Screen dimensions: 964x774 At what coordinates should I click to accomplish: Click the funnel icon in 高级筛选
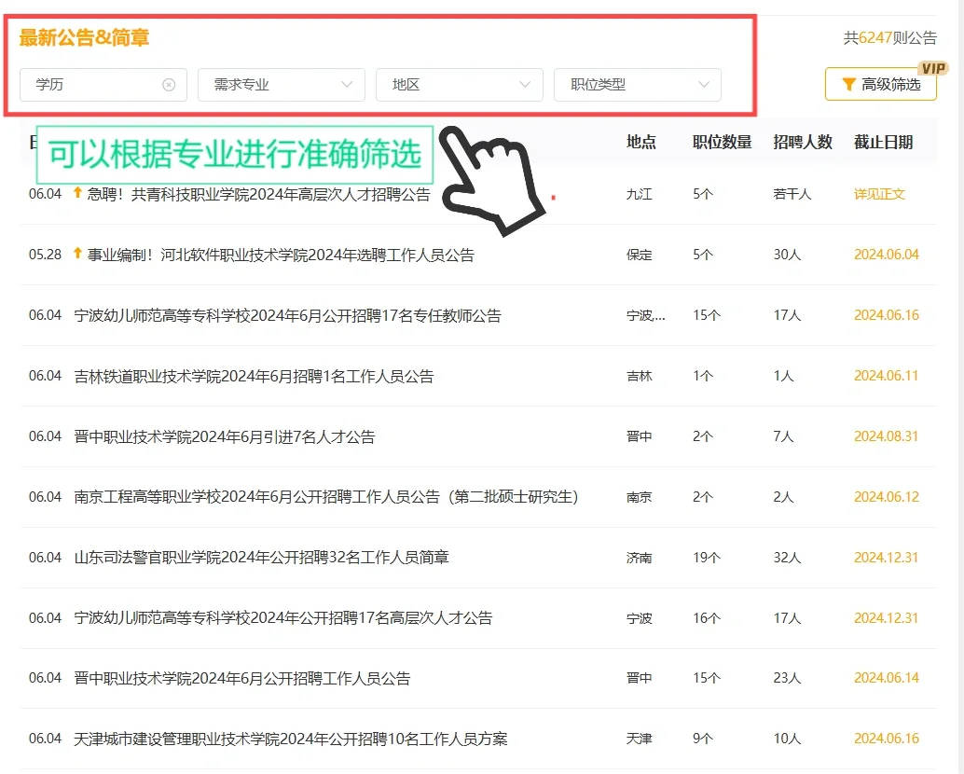coord(848,84)
